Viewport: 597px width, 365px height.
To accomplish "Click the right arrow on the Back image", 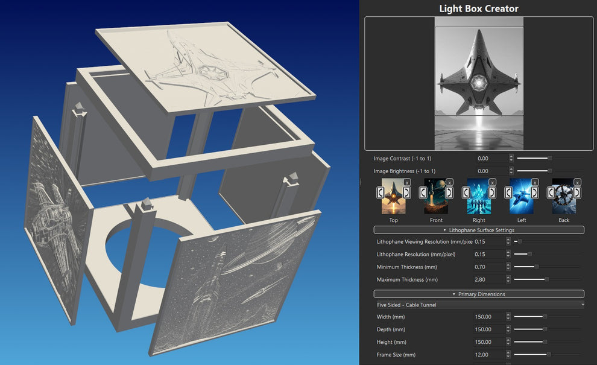I will pos(577,191).
